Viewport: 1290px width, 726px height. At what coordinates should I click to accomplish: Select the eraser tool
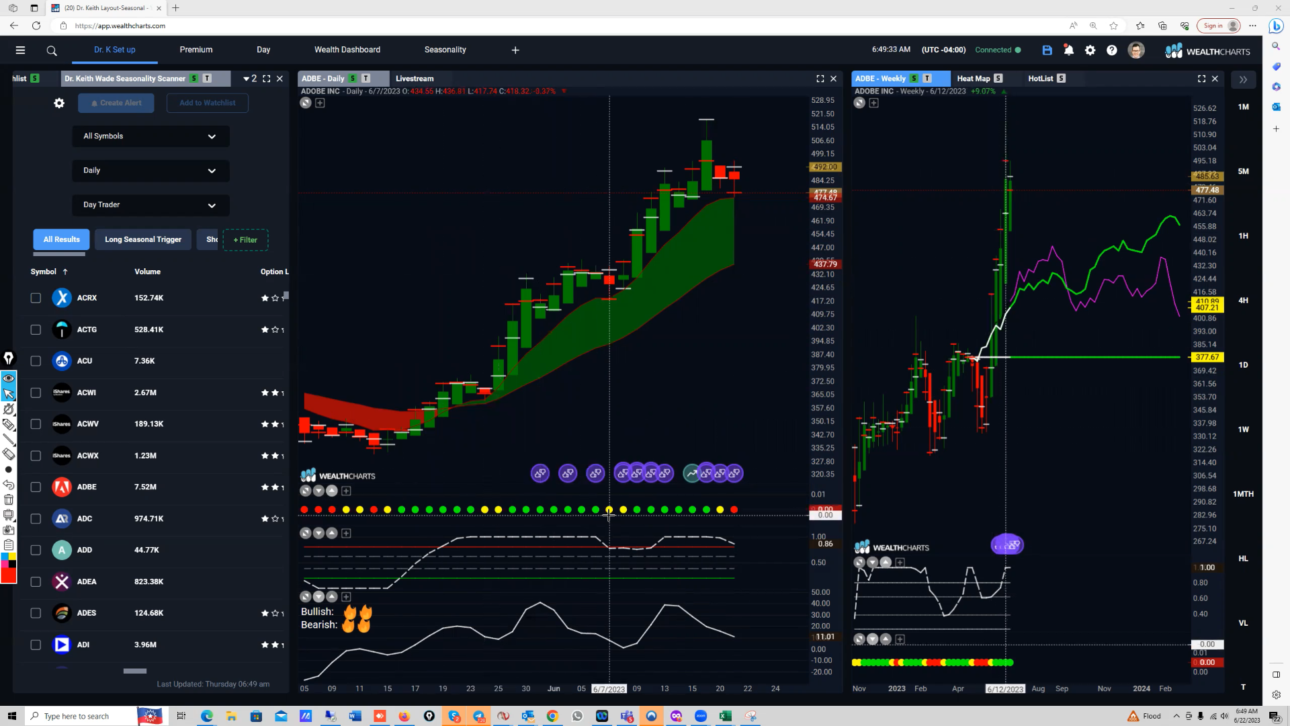click(x=9, y=454)
